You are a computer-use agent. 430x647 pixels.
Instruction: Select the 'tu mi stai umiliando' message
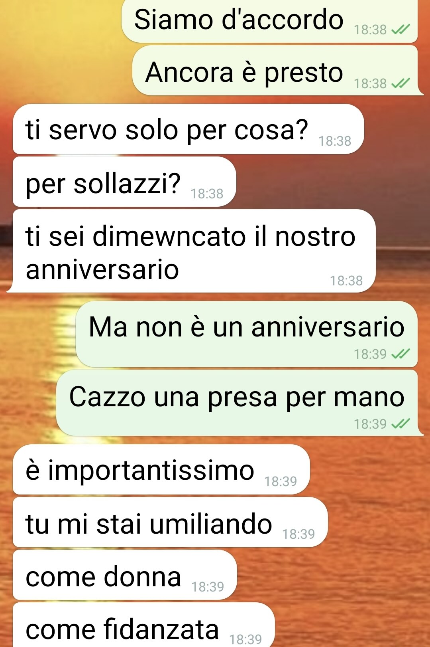170,522
